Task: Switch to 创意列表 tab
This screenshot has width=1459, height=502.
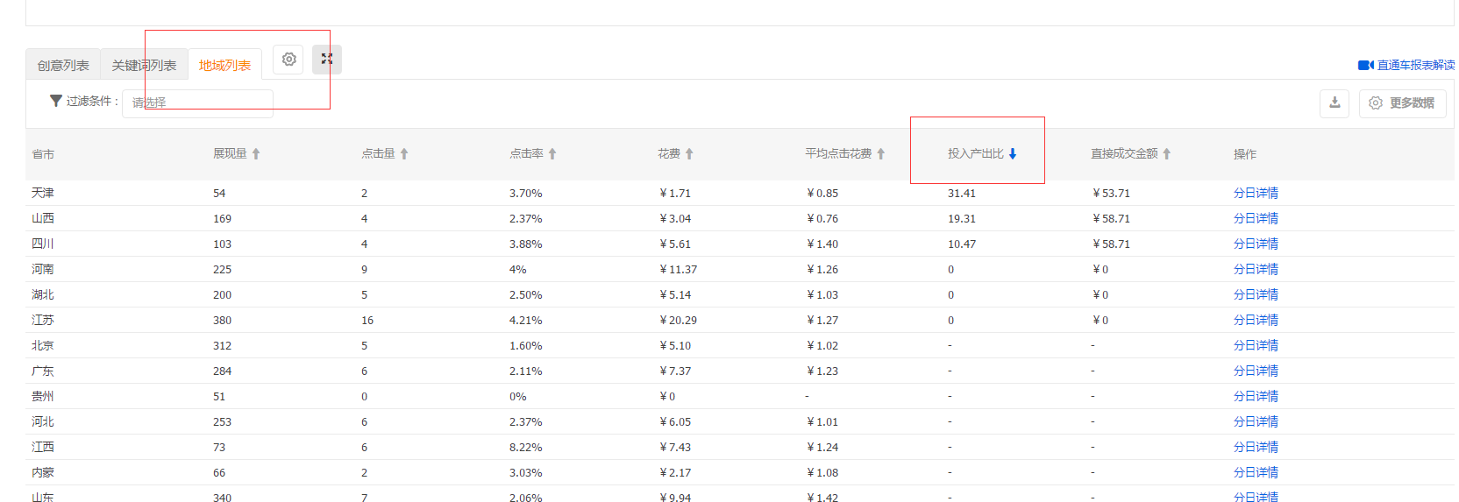Action: point(63,66)
